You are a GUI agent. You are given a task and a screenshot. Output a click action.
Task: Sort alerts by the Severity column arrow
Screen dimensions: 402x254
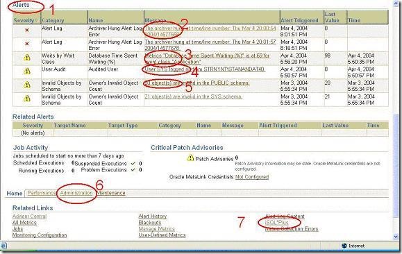[x=37, y=20]
